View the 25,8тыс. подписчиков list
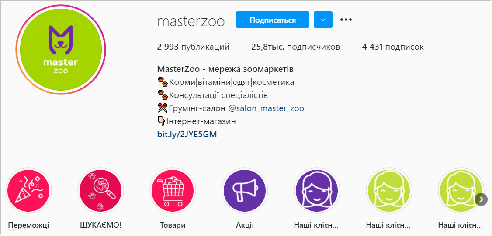492x236 pixels. click(x=295, y=47)
